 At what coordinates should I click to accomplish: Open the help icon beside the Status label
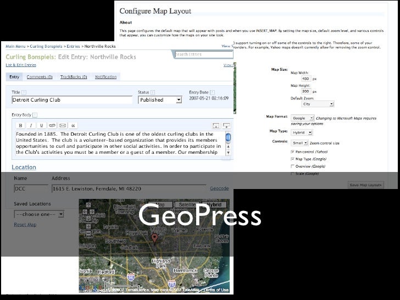click(x=153, y=93)
